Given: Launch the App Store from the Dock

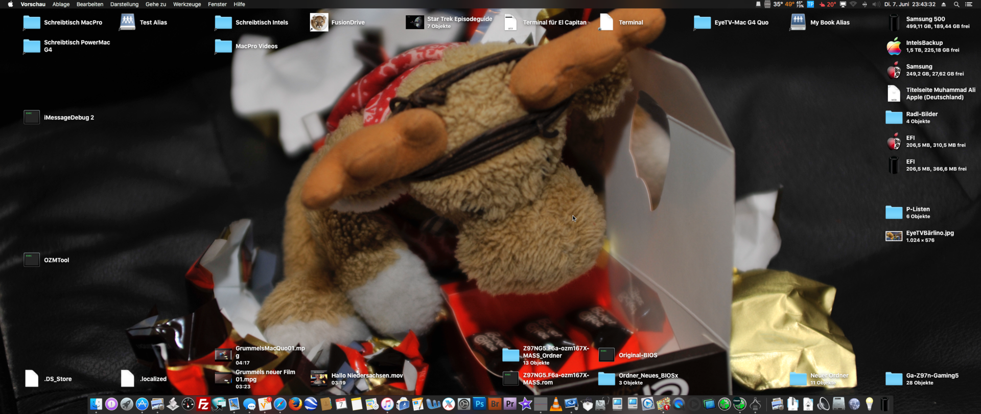Looking at the screenshot, I should click(142, 404).
